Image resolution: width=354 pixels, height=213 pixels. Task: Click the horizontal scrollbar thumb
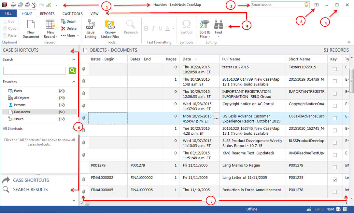coord(87,203)
